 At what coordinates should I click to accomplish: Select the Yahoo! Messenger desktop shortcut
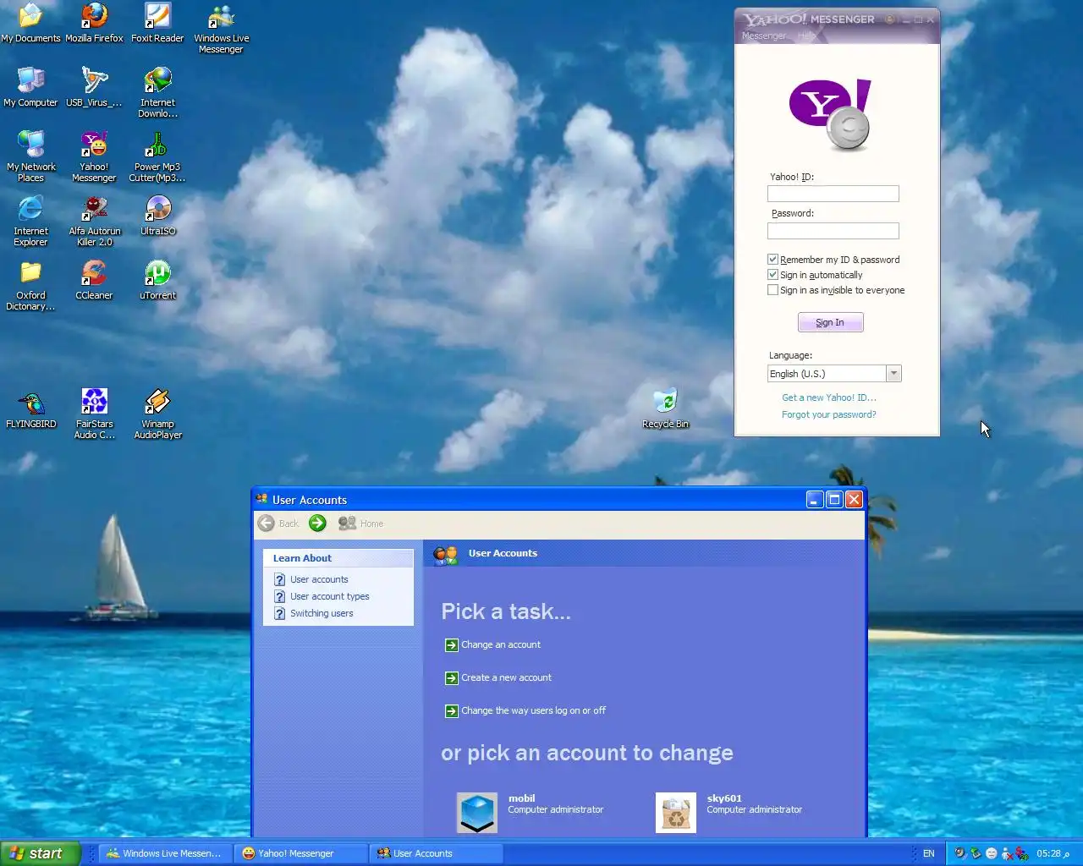click(94, 156)
